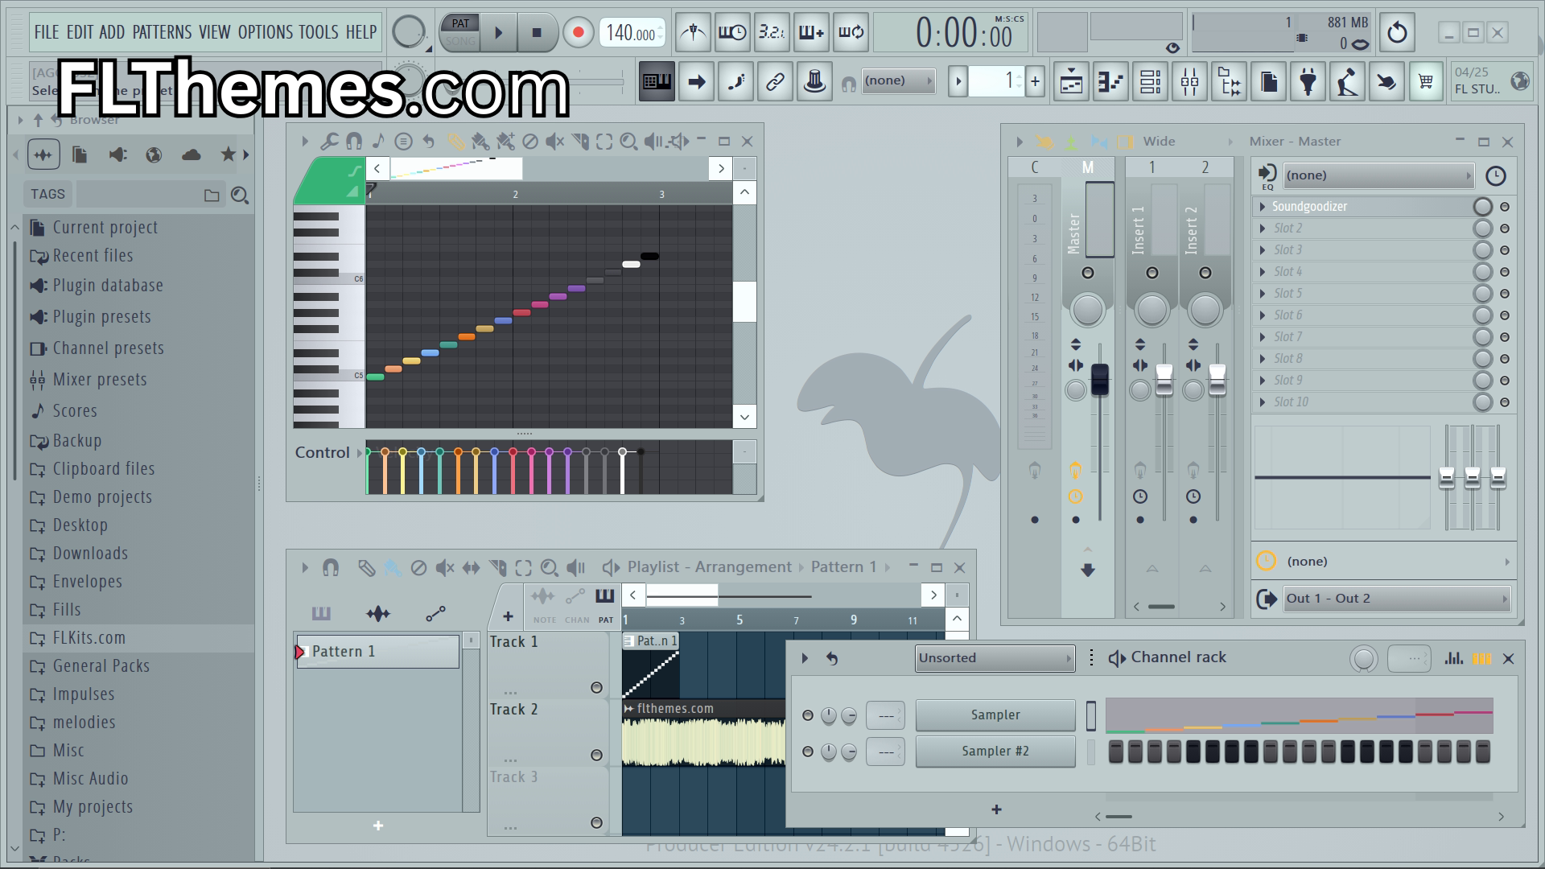The height and width of the screenshot is (869, 1545).
Task: Click the Insert 2 volume fader
Action: (x=1217, y=380)
